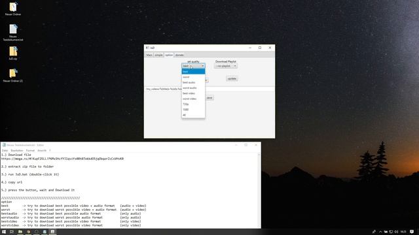419x235 pixels.
Task: Click the mega.nz URL line in Editor
Action: pyautogui.click(x=62, y=159)
